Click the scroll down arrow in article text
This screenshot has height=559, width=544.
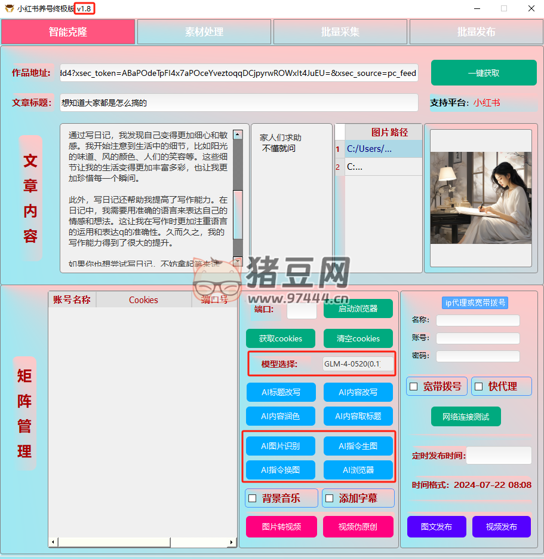[x=238, y=262]
